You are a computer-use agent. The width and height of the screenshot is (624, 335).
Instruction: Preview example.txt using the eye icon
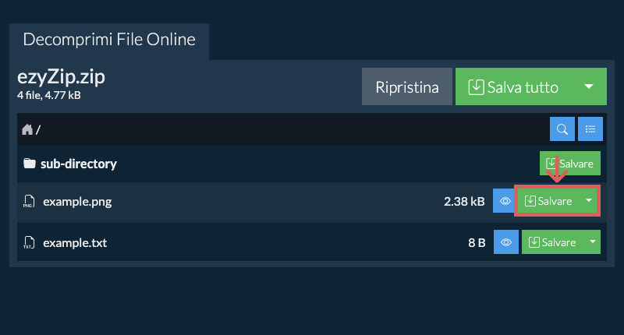[x=505, y=242]
